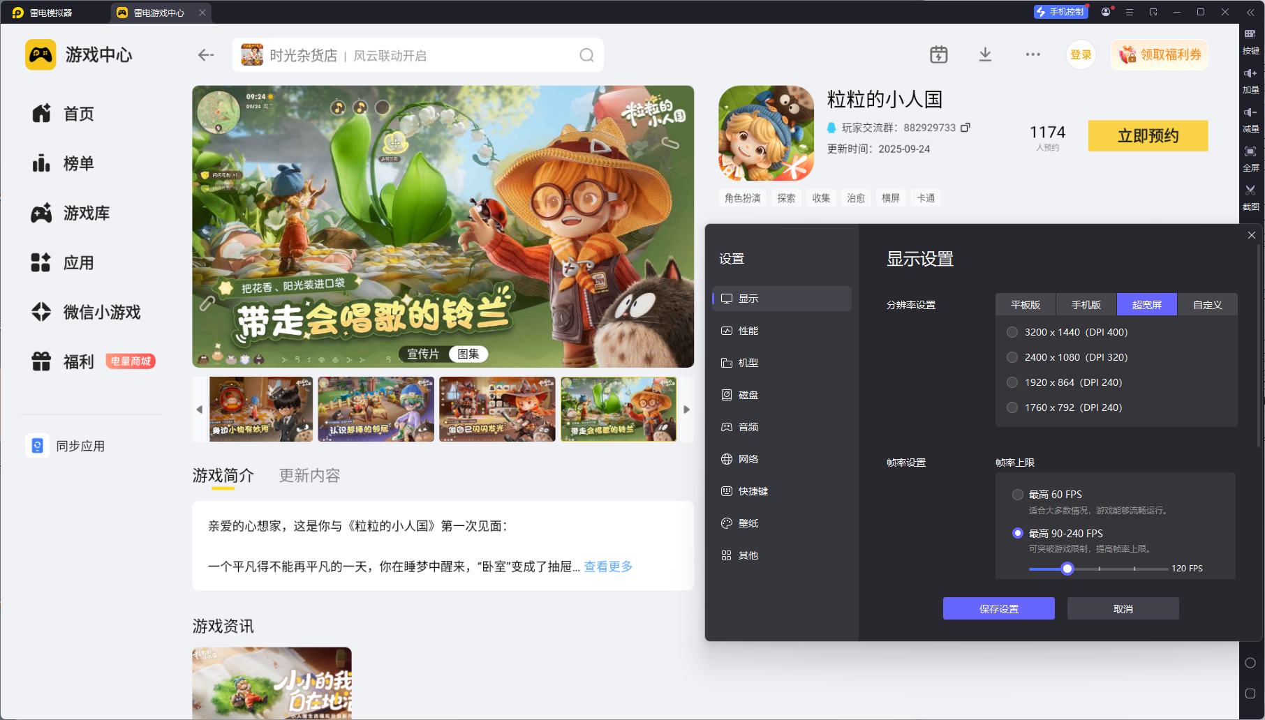
Task: Select the 平板版 resolution tab
Action: coord(1026,305)
